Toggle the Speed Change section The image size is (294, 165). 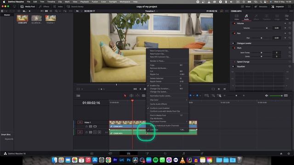(x=234, y=62)
